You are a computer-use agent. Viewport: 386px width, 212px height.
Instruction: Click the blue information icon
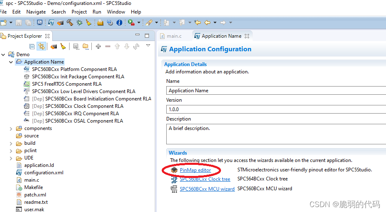click(119, 23)
